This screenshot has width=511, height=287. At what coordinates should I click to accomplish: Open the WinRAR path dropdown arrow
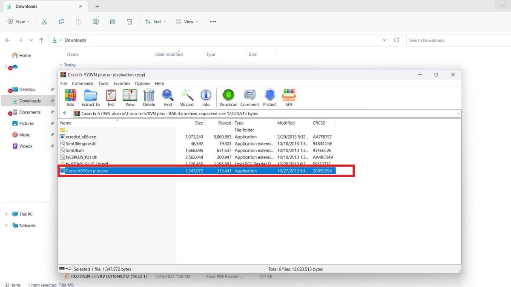coord(458,114)
